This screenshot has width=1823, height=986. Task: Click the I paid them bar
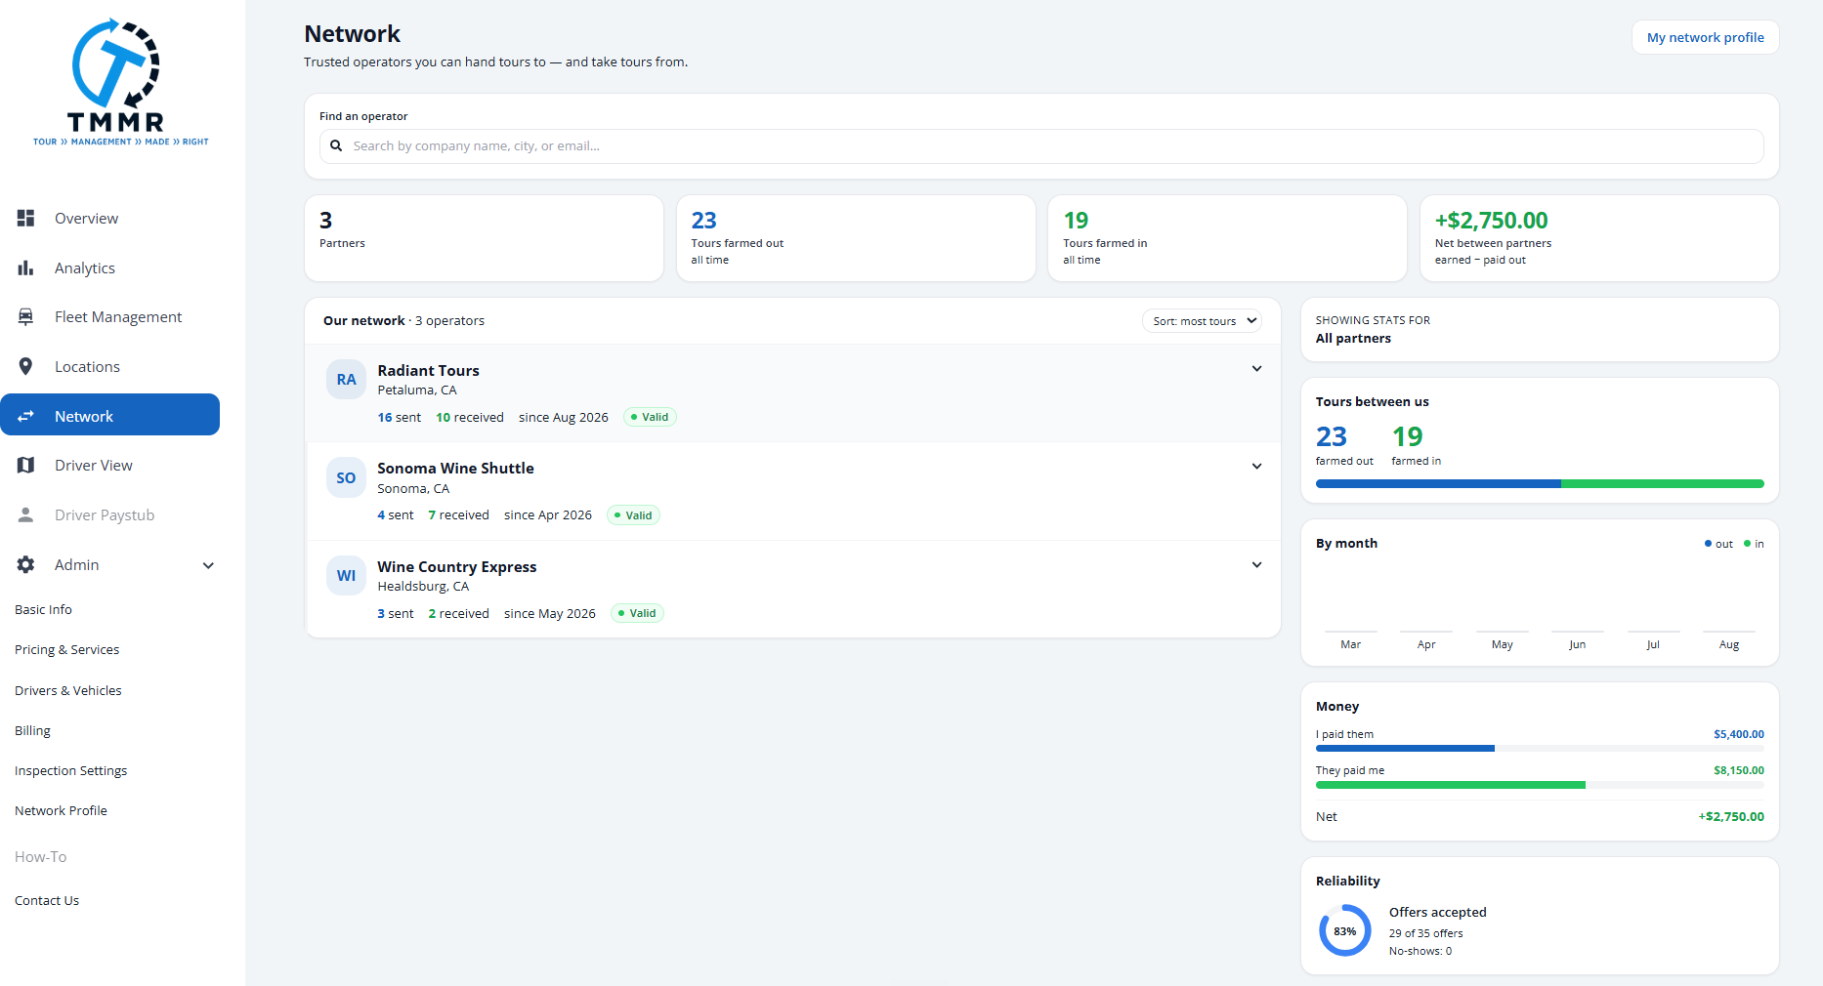(1540, 749)
